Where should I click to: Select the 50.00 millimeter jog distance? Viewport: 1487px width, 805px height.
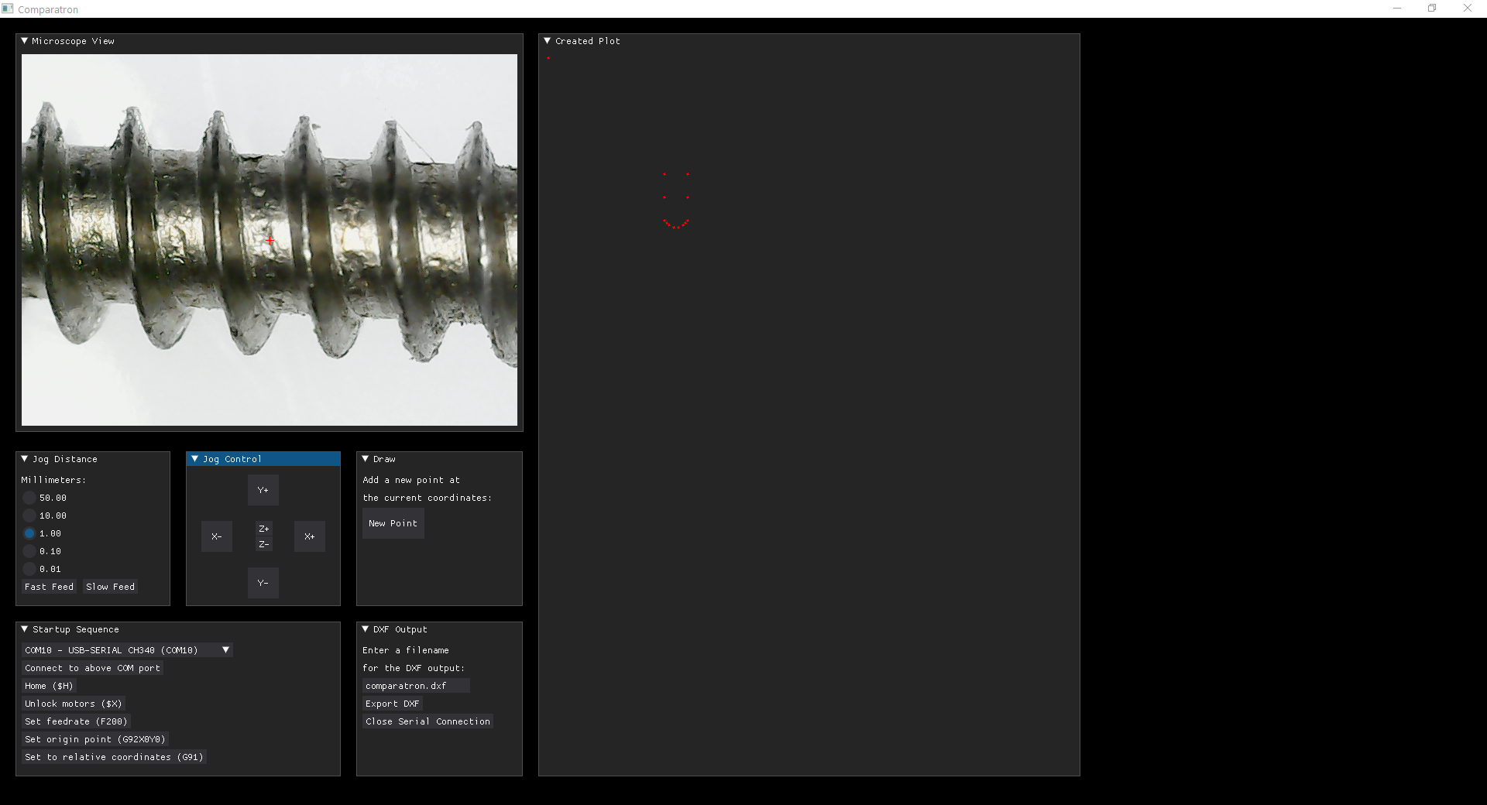tap(30, 498)
